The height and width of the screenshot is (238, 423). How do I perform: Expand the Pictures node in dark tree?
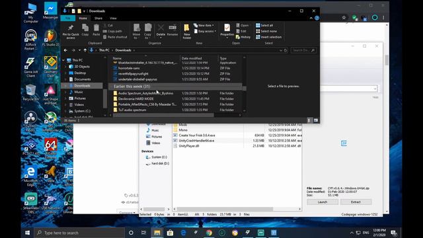point(65,99)
